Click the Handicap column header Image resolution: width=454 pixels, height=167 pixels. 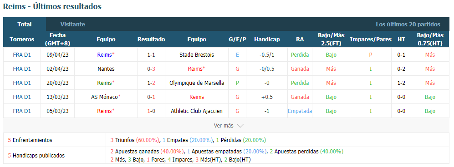(267, 39)
